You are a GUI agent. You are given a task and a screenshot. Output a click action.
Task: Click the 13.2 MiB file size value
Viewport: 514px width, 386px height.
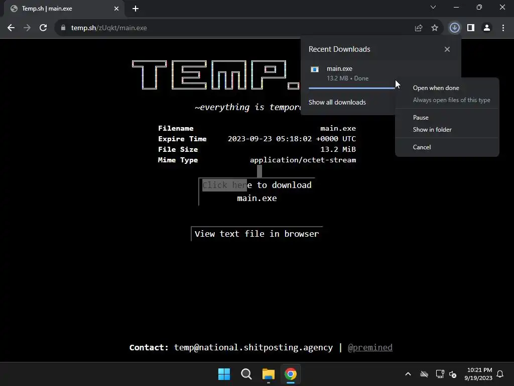click(x=338, y=149)
